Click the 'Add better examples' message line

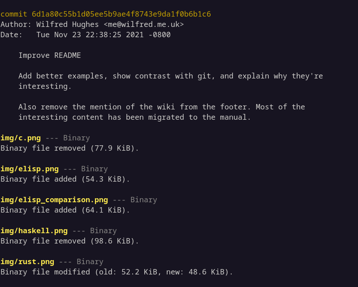click(x=170, y=76)
